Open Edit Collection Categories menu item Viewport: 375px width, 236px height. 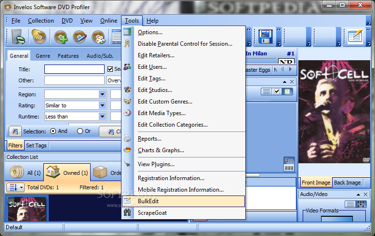tap(183, 125)
